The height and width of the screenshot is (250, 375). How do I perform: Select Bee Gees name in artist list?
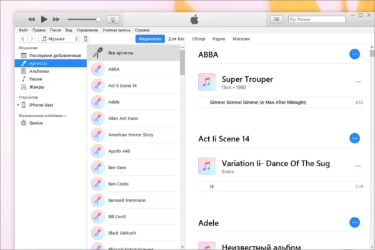(117, 167)
